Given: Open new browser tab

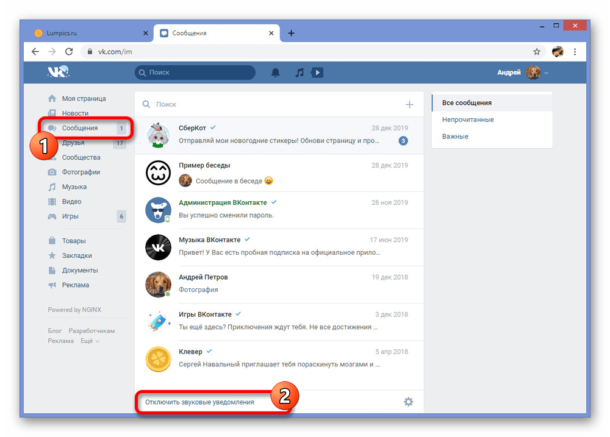Looking at the screenshot, I should click(x=291, y=33).
